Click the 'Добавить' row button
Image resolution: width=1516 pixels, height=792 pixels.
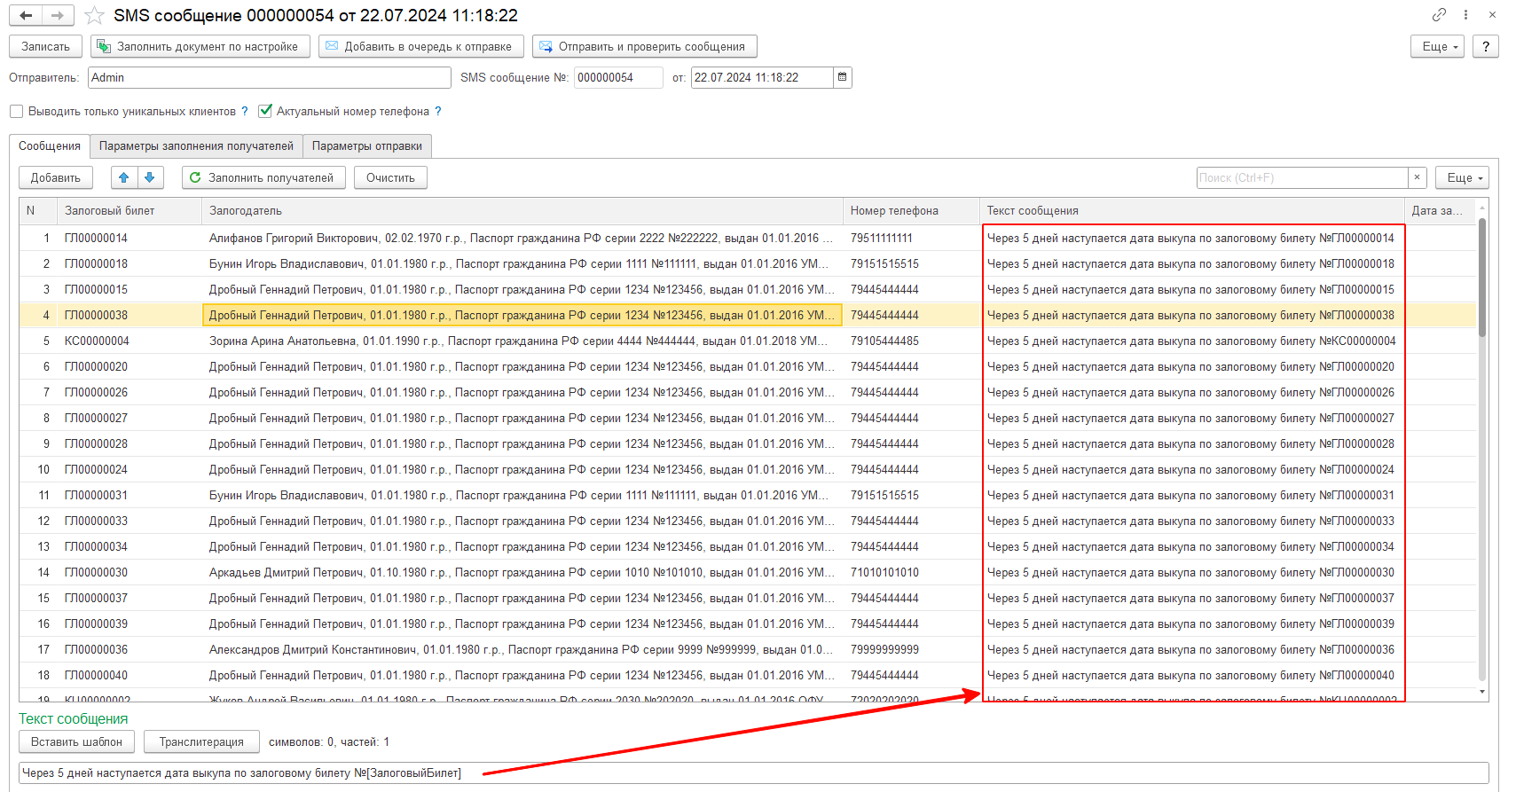[x=55, y=177]
